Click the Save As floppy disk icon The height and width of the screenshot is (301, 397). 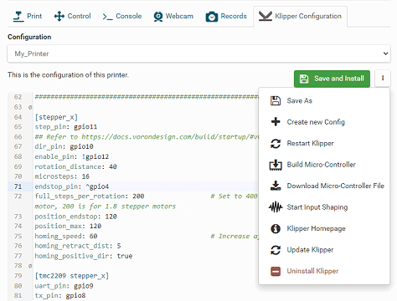click(x=276, y=100)
